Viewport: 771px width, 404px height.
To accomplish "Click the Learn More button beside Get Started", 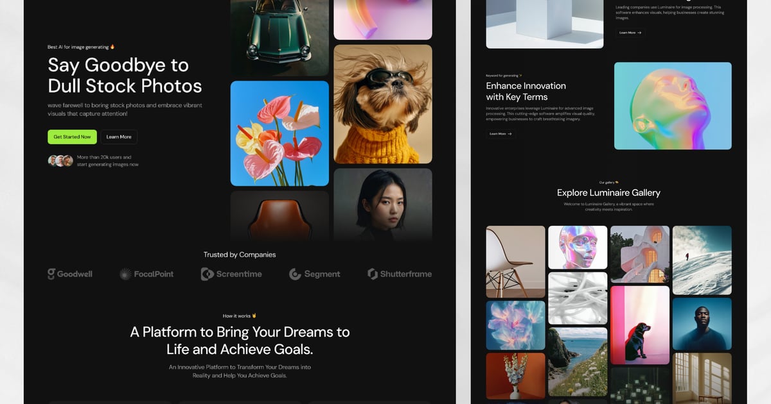I will click(x=119, y=137).
